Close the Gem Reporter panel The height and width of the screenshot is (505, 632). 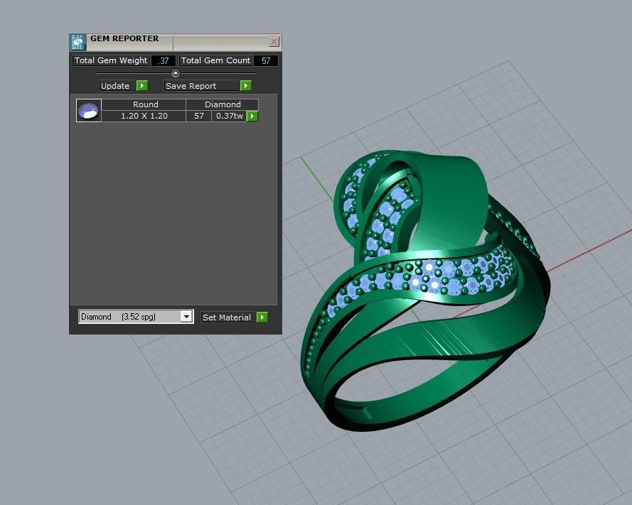(x=274, y=41)
